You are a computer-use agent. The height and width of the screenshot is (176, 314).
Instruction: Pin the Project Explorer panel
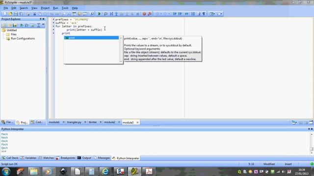pos(40,19)
